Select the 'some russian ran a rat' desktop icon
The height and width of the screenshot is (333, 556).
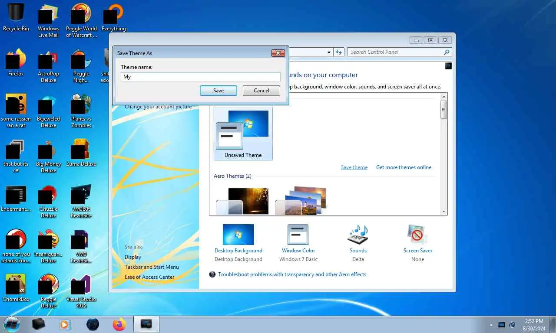tap(16, 111)
